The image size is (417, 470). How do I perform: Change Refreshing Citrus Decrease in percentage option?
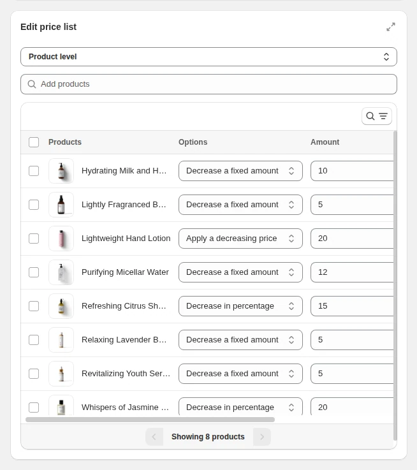click(240, 306)
